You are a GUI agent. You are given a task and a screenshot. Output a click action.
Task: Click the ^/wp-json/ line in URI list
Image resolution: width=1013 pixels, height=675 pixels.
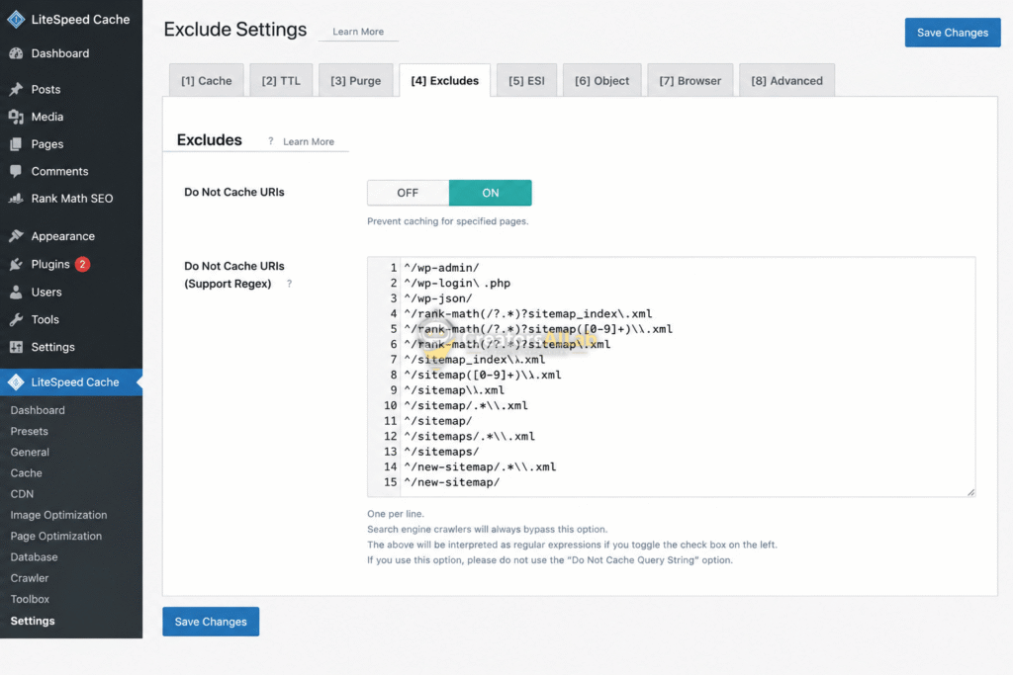tap(438, 298)
